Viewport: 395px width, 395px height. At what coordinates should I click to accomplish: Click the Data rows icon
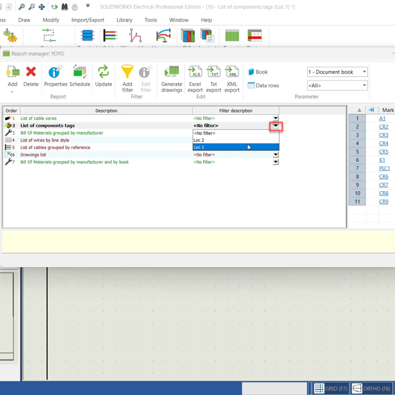(251, 85)
